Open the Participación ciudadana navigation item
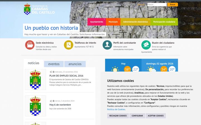Image resolution: width=201 pixels, height=125 pixels. pos(164,22)
